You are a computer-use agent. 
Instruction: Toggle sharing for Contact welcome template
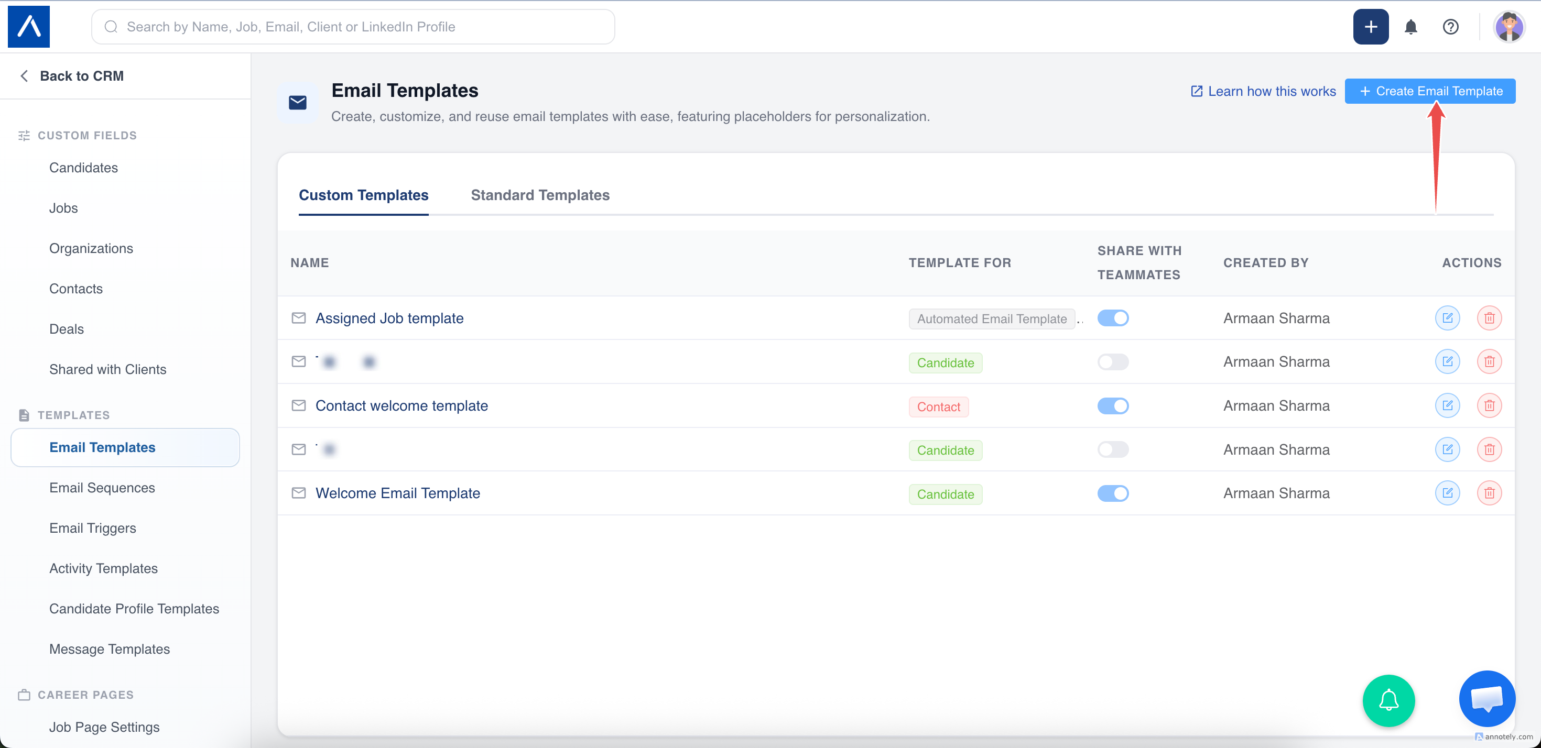1113,405
